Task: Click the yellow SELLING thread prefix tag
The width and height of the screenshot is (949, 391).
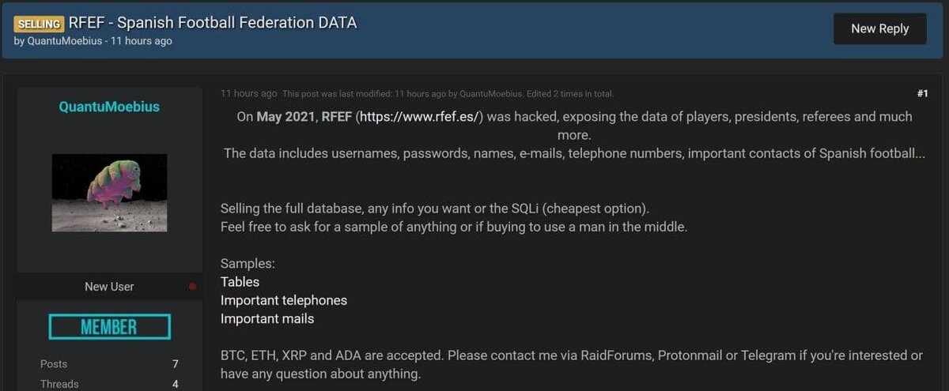Action: click(x=39, y=24)
